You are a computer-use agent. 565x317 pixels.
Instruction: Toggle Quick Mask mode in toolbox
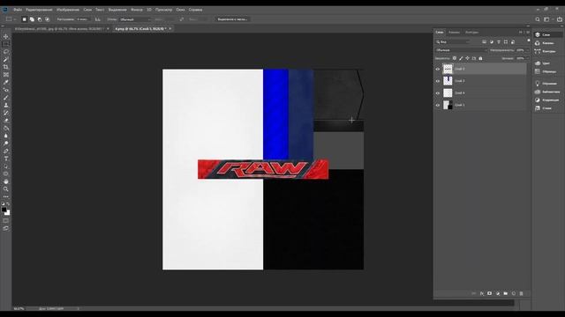[x=6, y=221]
